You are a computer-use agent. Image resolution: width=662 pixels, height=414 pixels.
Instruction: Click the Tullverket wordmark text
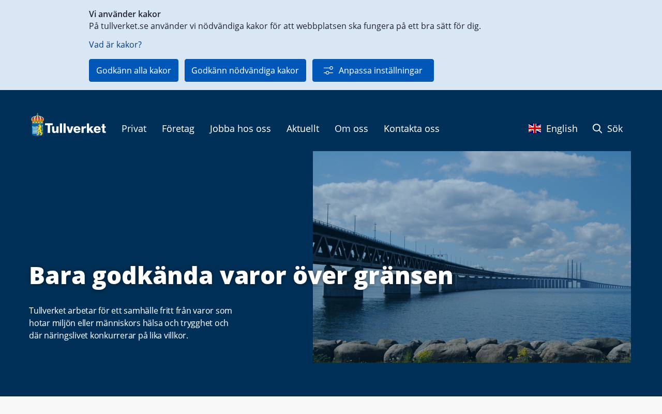click(x=76, y=128)
